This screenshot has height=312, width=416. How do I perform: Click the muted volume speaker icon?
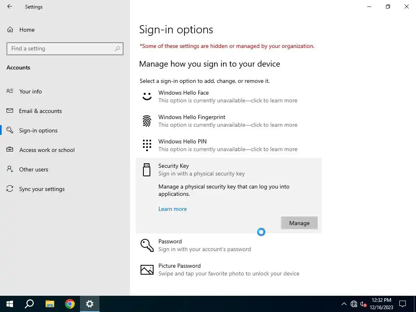click(363, 304)
